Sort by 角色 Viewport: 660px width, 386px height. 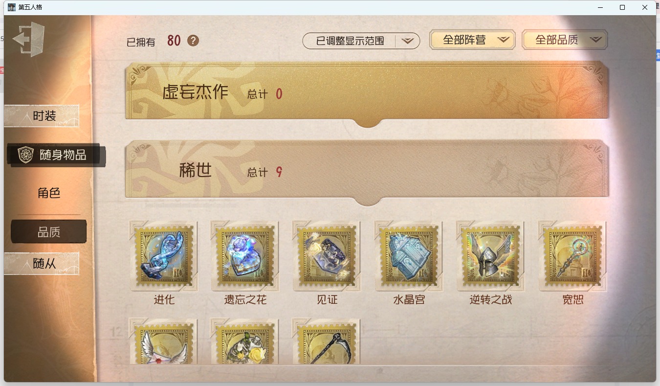click(49, 193)
